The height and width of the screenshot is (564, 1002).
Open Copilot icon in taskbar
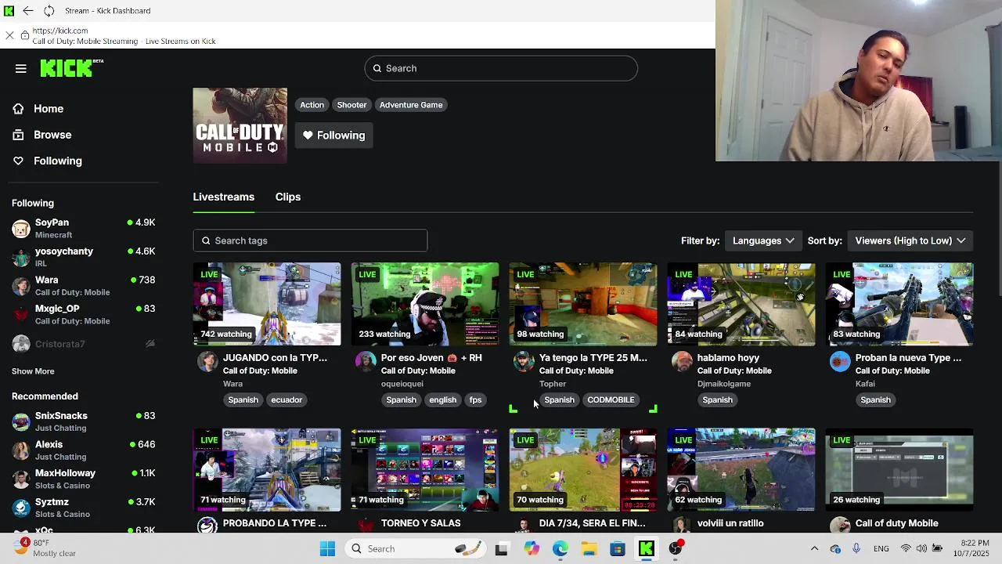[x=532, y=549]
